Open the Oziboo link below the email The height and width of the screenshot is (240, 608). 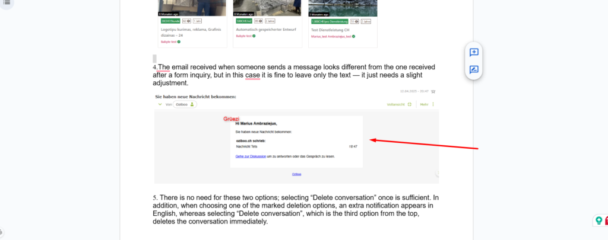pos(297,174)
